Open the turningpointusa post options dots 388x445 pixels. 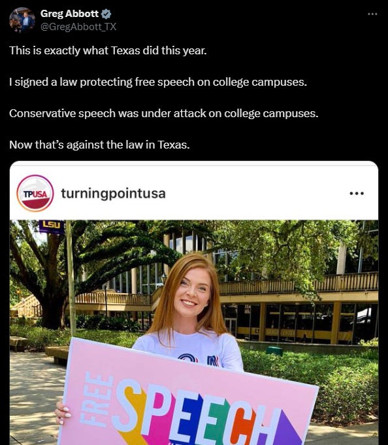pyautogui.click(x=357, y=194)
